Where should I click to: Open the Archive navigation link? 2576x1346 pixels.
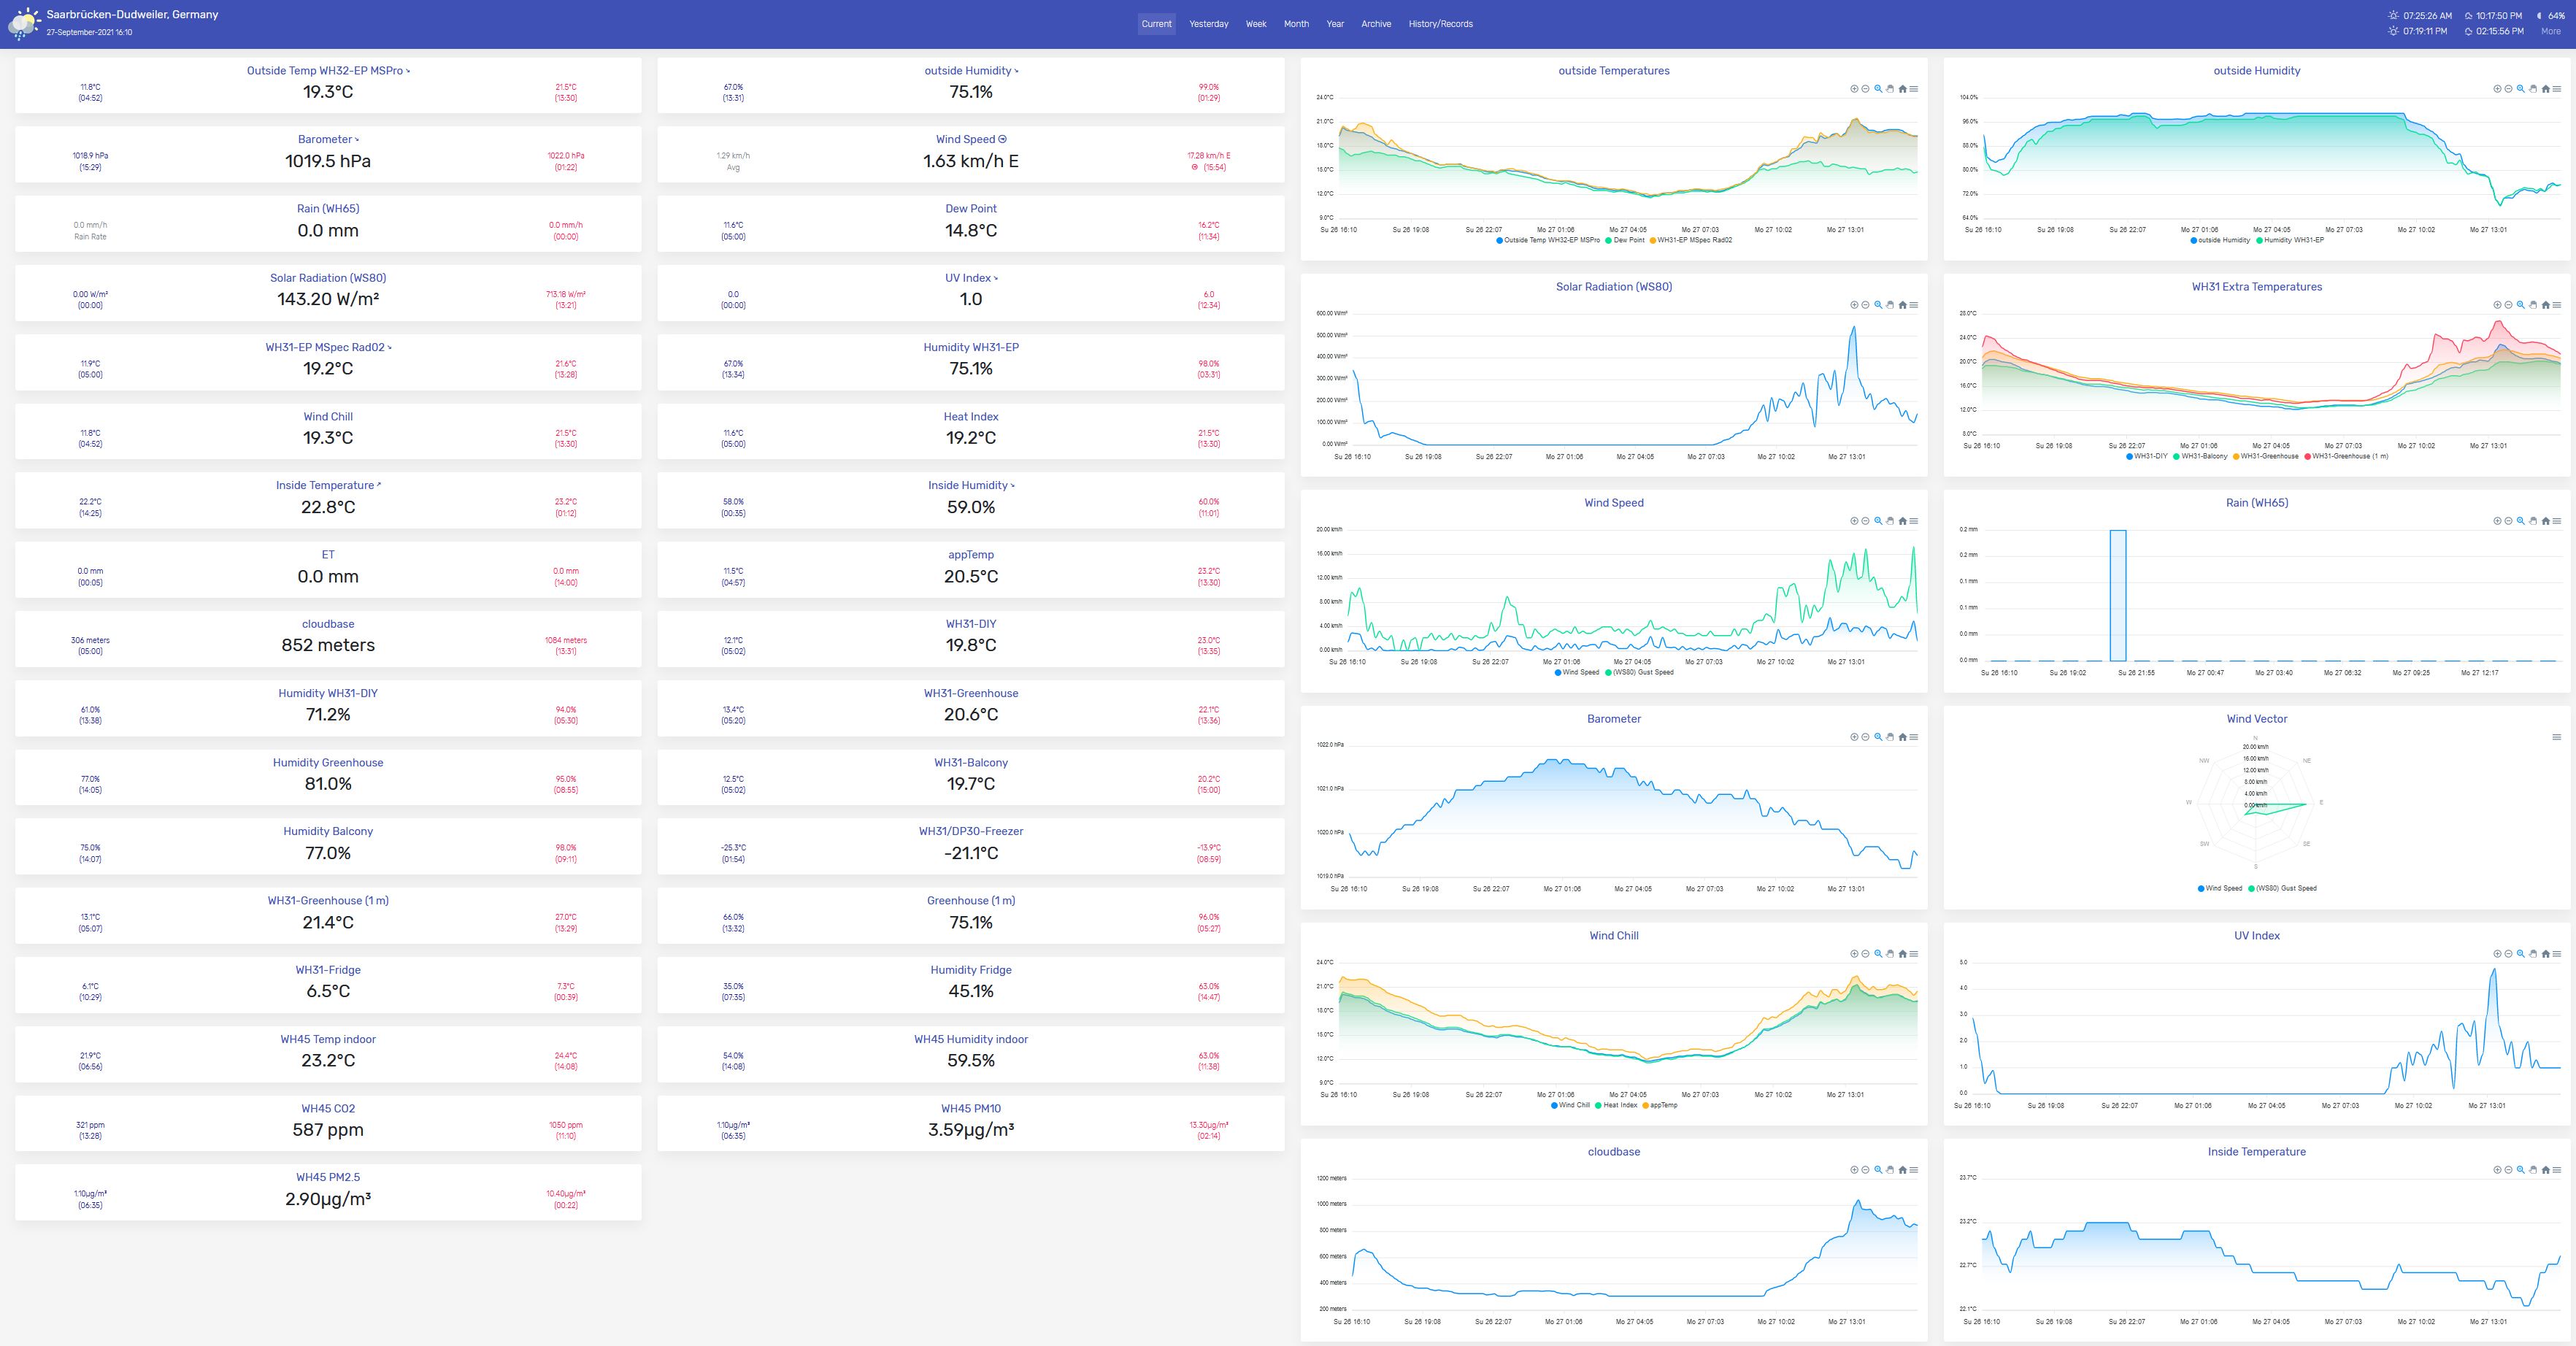[x=1376, y=24]
